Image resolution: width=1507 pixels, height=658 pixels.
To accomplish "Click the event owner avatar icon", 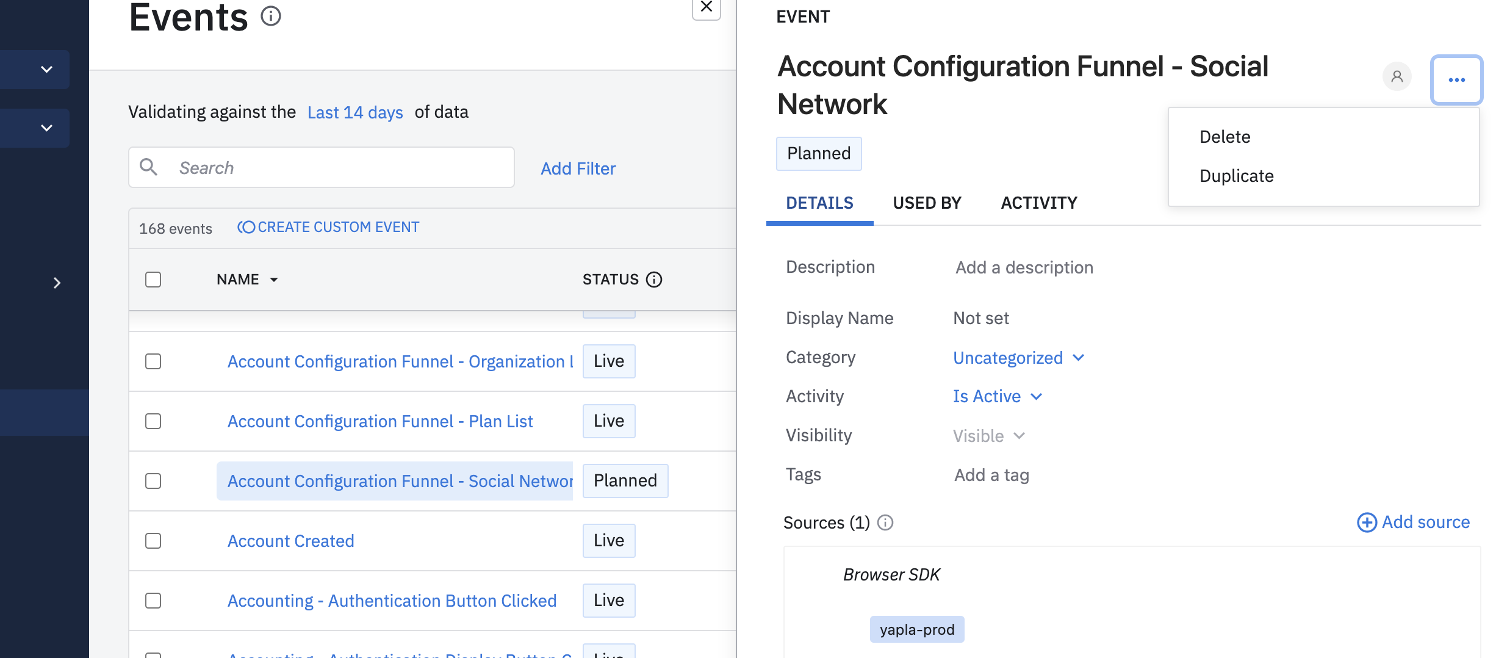I will click(x=1397, y=77).
